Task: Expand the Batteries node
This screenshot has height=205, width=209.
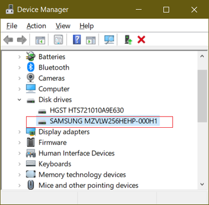Action: (19, 57)
